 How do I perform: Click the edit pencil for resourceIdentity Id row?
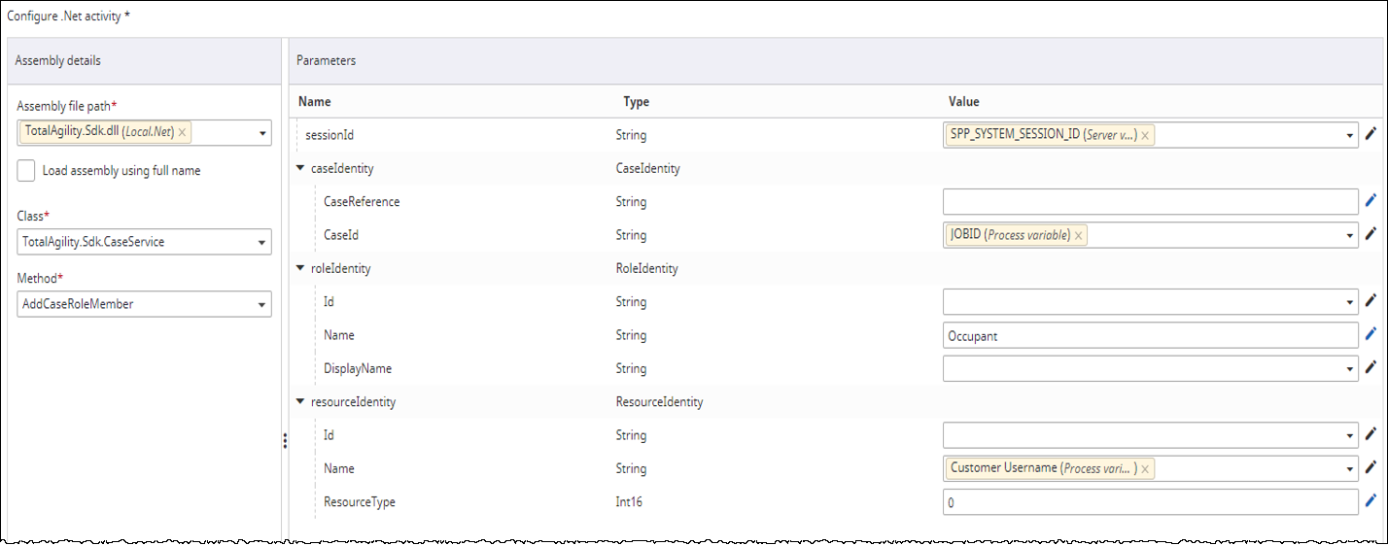pyautogui.click(x=1371, y=435)
